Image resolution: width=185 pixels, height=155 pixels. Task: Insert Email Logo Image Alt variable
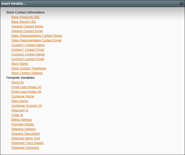pyautogui.click(x=26, y=92)
